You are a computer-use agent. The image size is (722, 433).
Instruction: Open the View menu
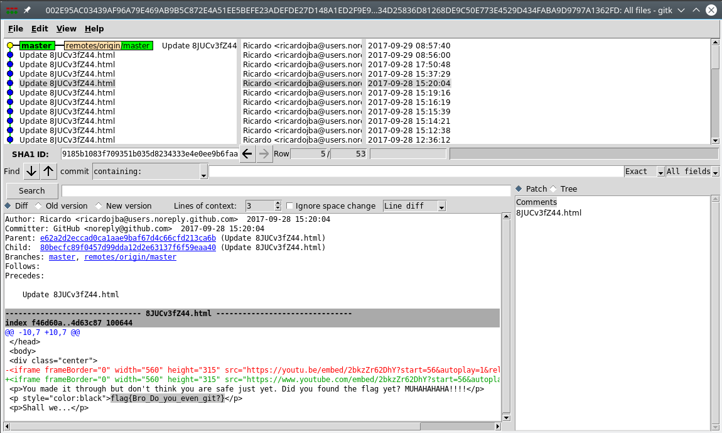(66, 29)
